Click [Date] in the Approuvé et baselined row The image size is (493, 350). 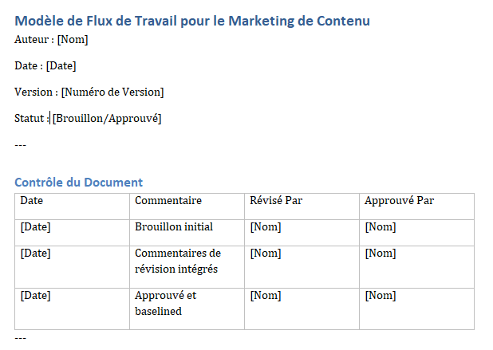tap(36, 295)
